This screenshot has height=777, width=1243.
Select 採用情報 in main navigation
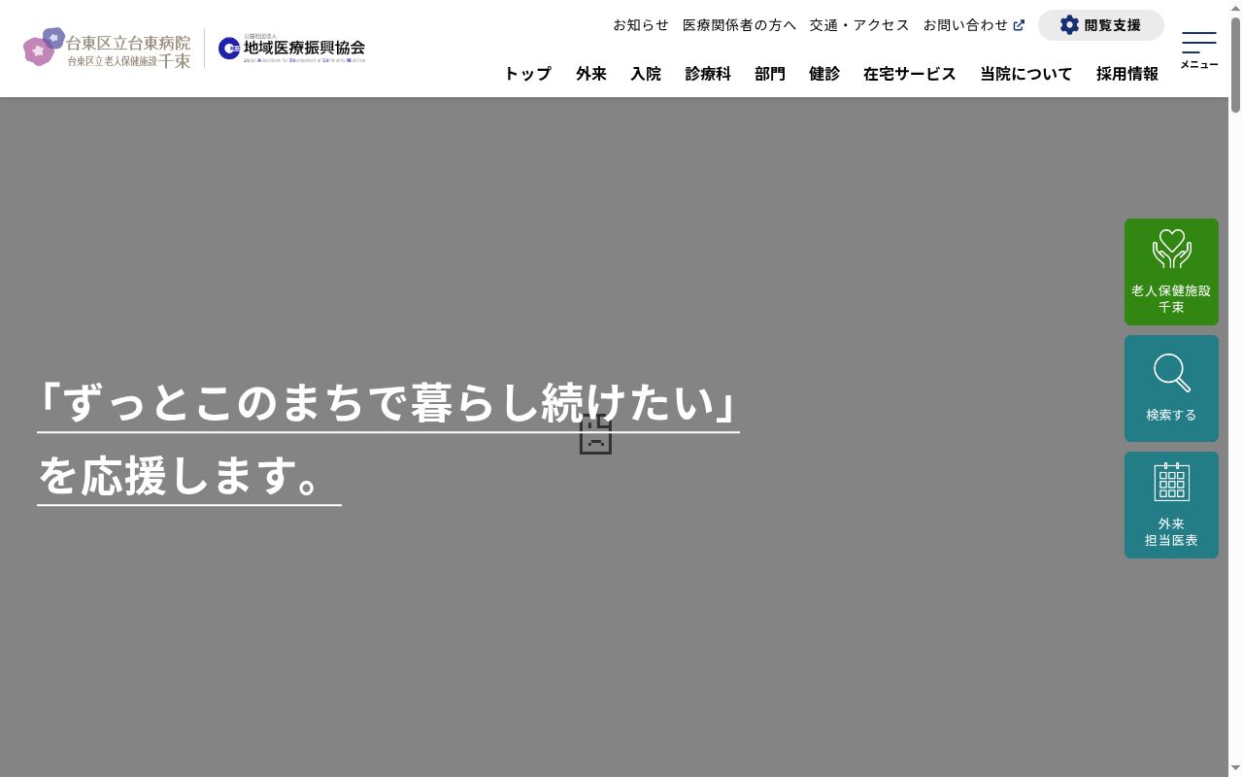tap(1127, 74)
